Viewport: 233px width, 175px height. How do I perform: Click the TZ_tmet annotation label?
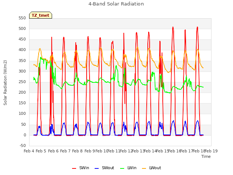tap(40, 15)
